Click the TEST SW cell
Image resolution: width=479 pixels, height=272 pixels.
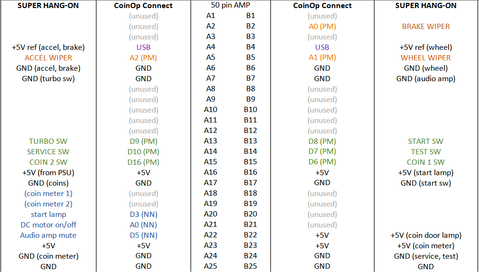tap(425, 152)
